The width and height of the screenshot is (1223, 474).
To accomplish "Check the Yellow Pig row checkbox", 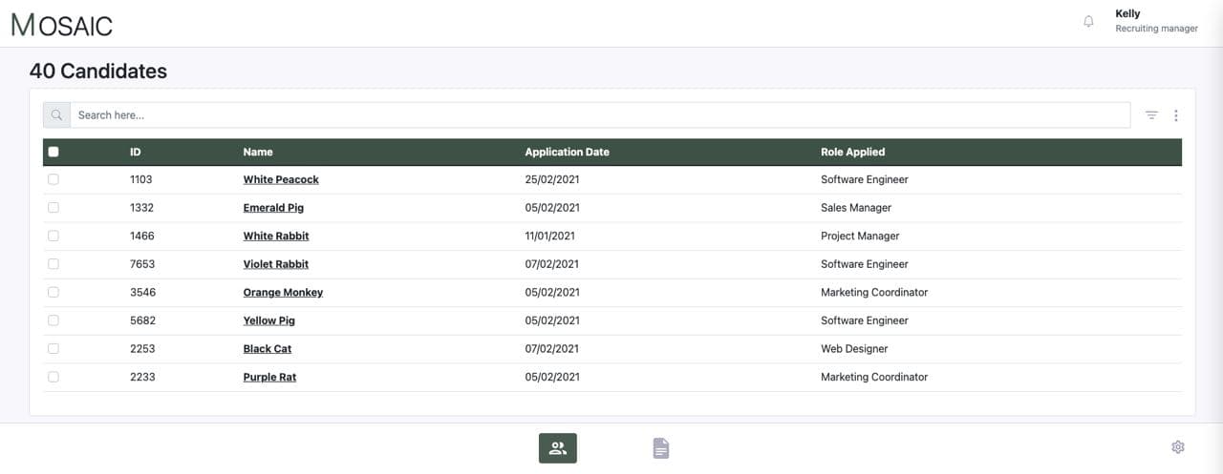I will tap(54, 320).
